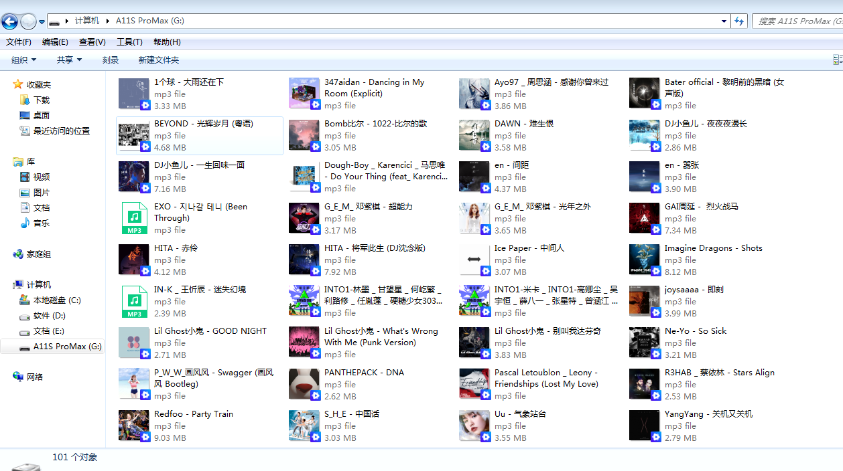Image resolution: width=843 pixels, height=471 pixels.
Task: Go back with the Back arrow button
Action: [10, 21]
